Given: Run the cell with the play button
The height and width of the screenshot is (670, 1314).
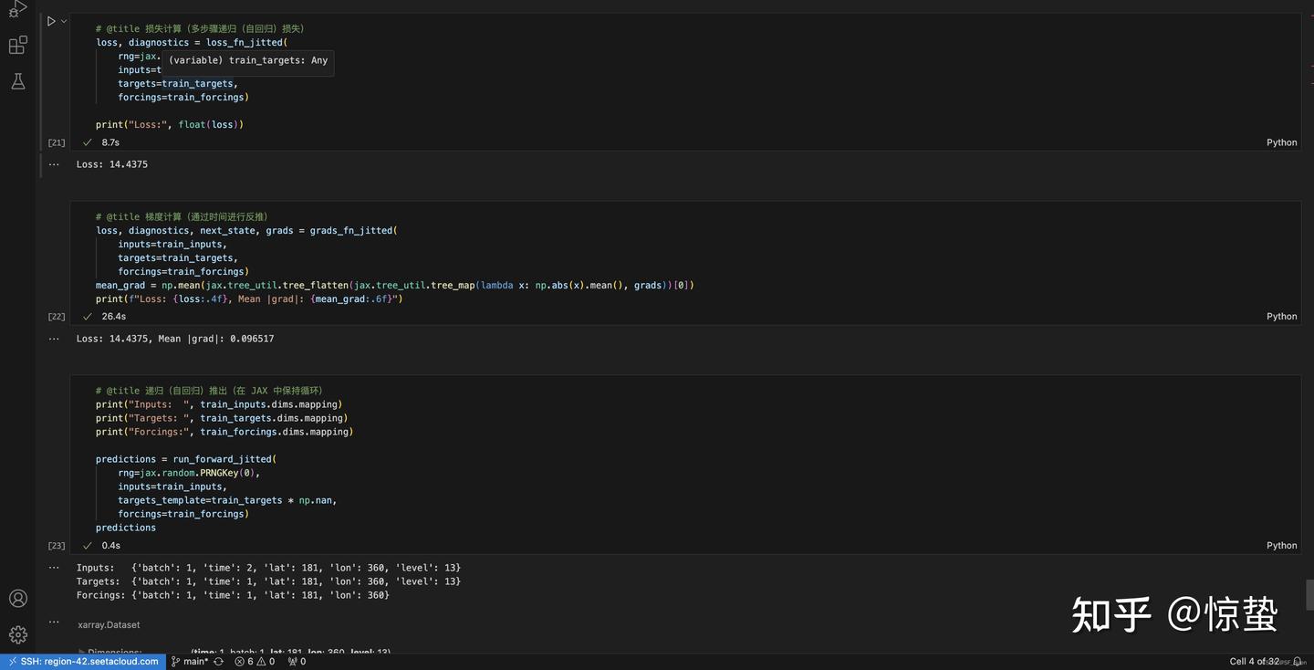Looking at the screenshot, I should [x=51, y=20].
